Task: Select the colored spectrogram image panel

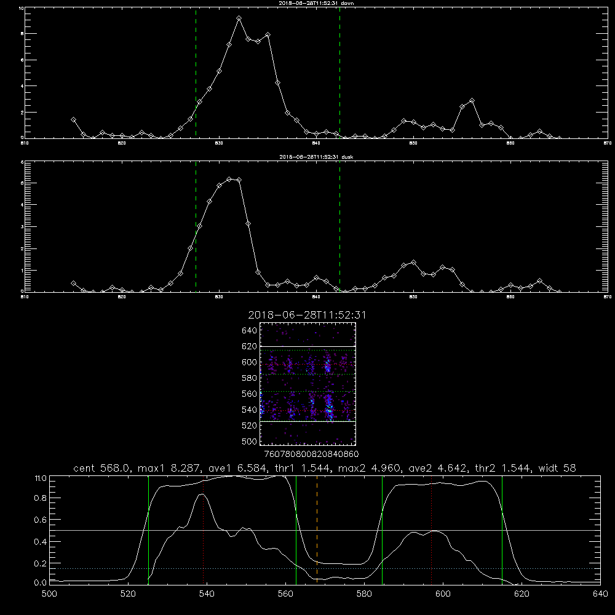Action: (x=308, y=384)
